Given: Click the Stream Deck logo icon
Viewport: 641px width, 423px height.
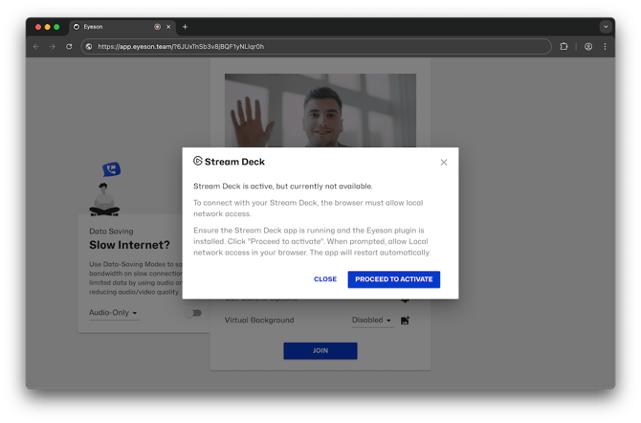Looking at the screenshot, I should tap(198, 161).
